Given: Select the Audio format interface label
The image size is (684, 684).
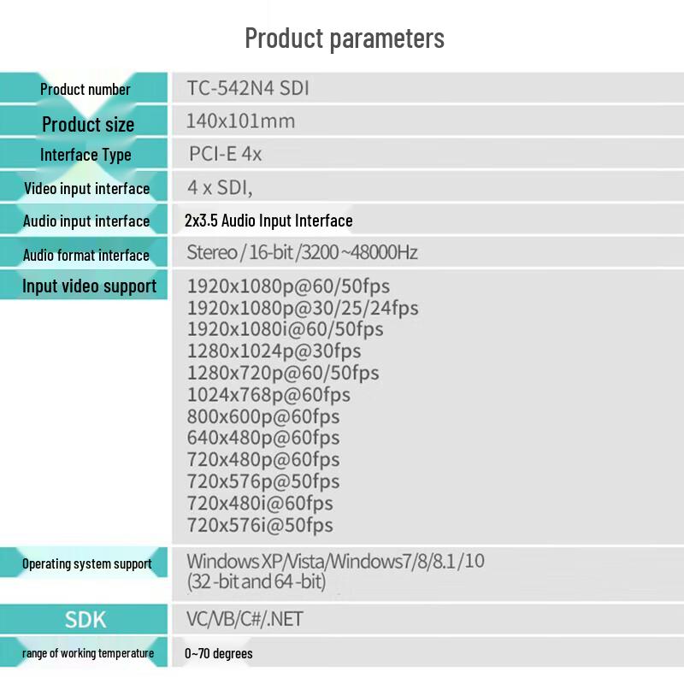Looking at the screenshot, I should (86, 255).
